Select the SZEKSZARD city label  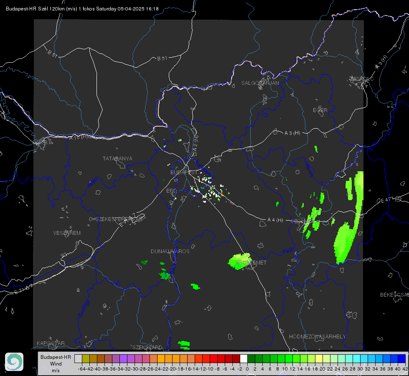(147, 347)
